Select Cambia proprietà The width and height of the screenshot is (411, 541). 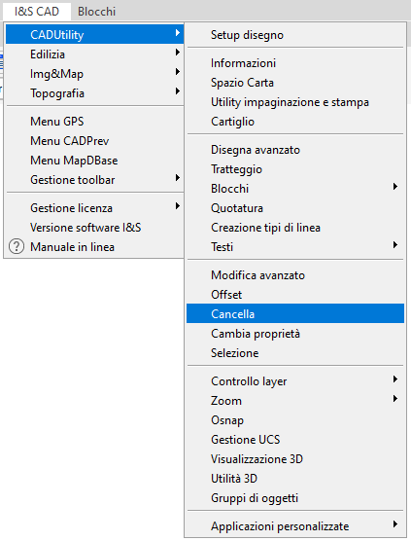pyautogui.click(x=295, y=334)
